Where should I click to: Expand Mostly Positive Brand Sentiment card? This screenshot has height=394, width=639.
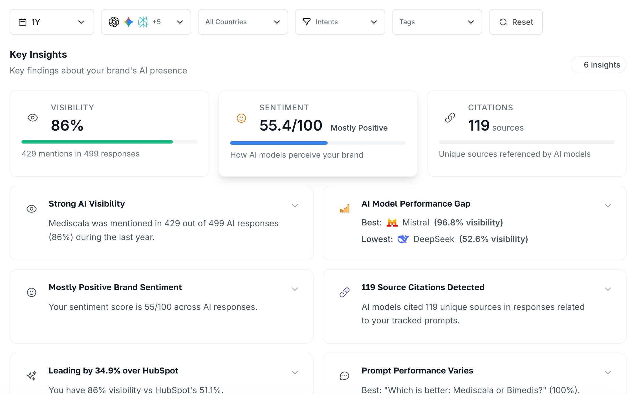295,289
